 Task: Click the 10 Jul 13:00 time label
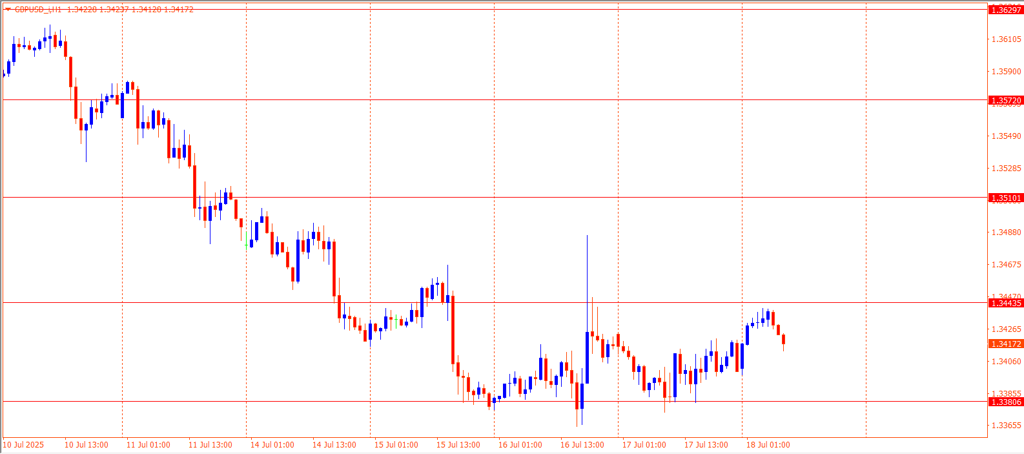coord(87,445)
